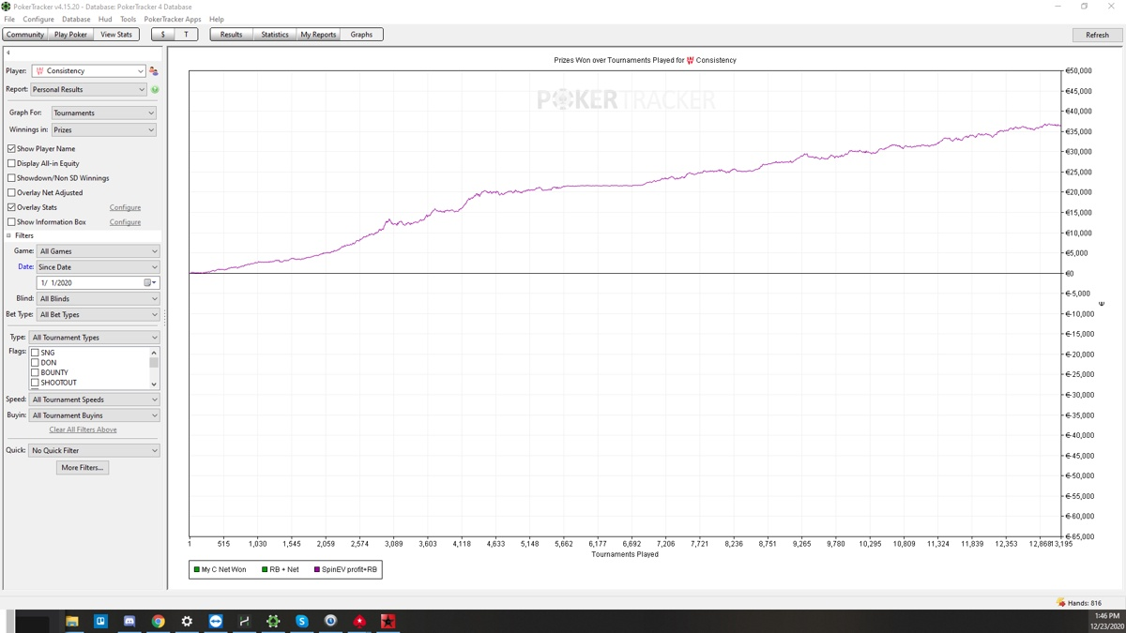Click the PokerStars icon in the taskbar
Image resolution: width=1126 pixels, height=633 pixels.
[359, 621]
